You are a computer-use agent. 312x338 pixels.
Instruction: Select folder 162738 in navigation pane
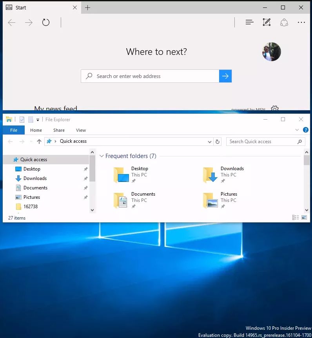pos(46,207)
